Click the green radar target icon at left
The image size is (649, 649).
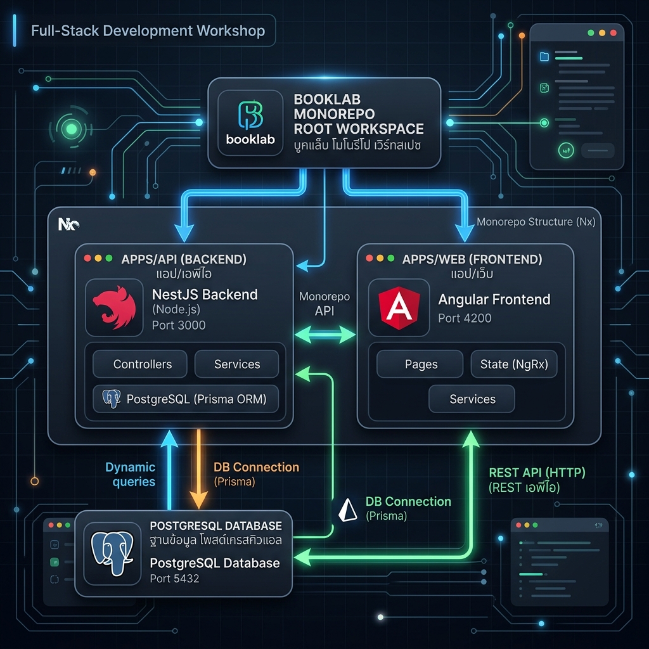pyautogui.click(x=71, y=129)
